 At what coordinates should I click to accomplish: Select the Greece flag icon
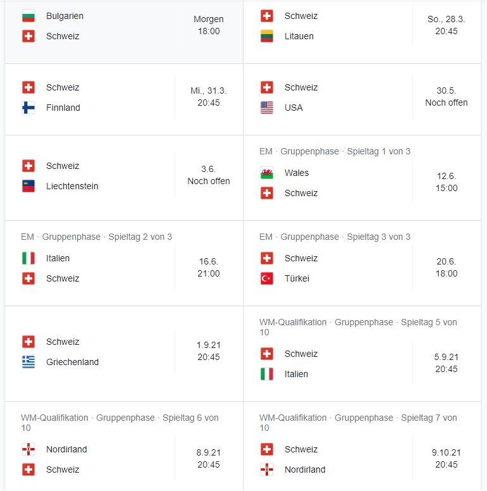pos(28,362)
